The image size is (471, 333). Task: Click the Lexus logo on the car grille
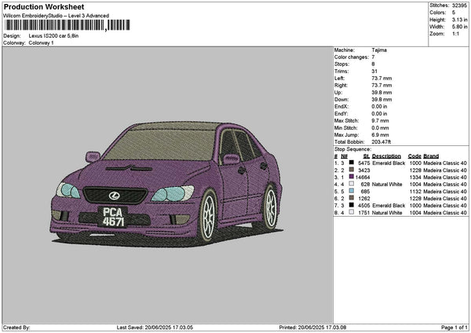point(114,196)
